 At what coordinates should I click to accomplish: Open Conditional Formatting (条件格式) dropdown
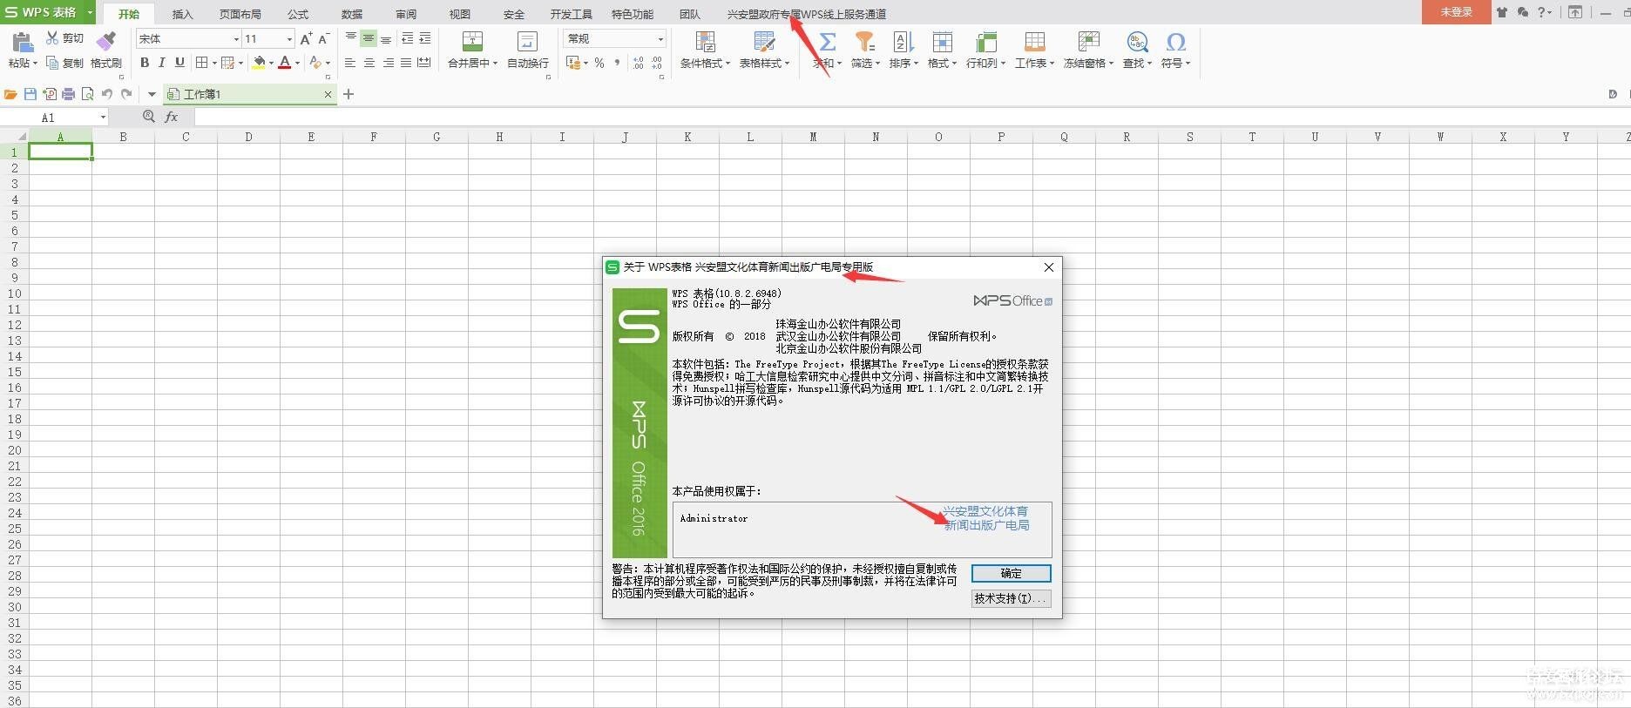tap(705, 63)
